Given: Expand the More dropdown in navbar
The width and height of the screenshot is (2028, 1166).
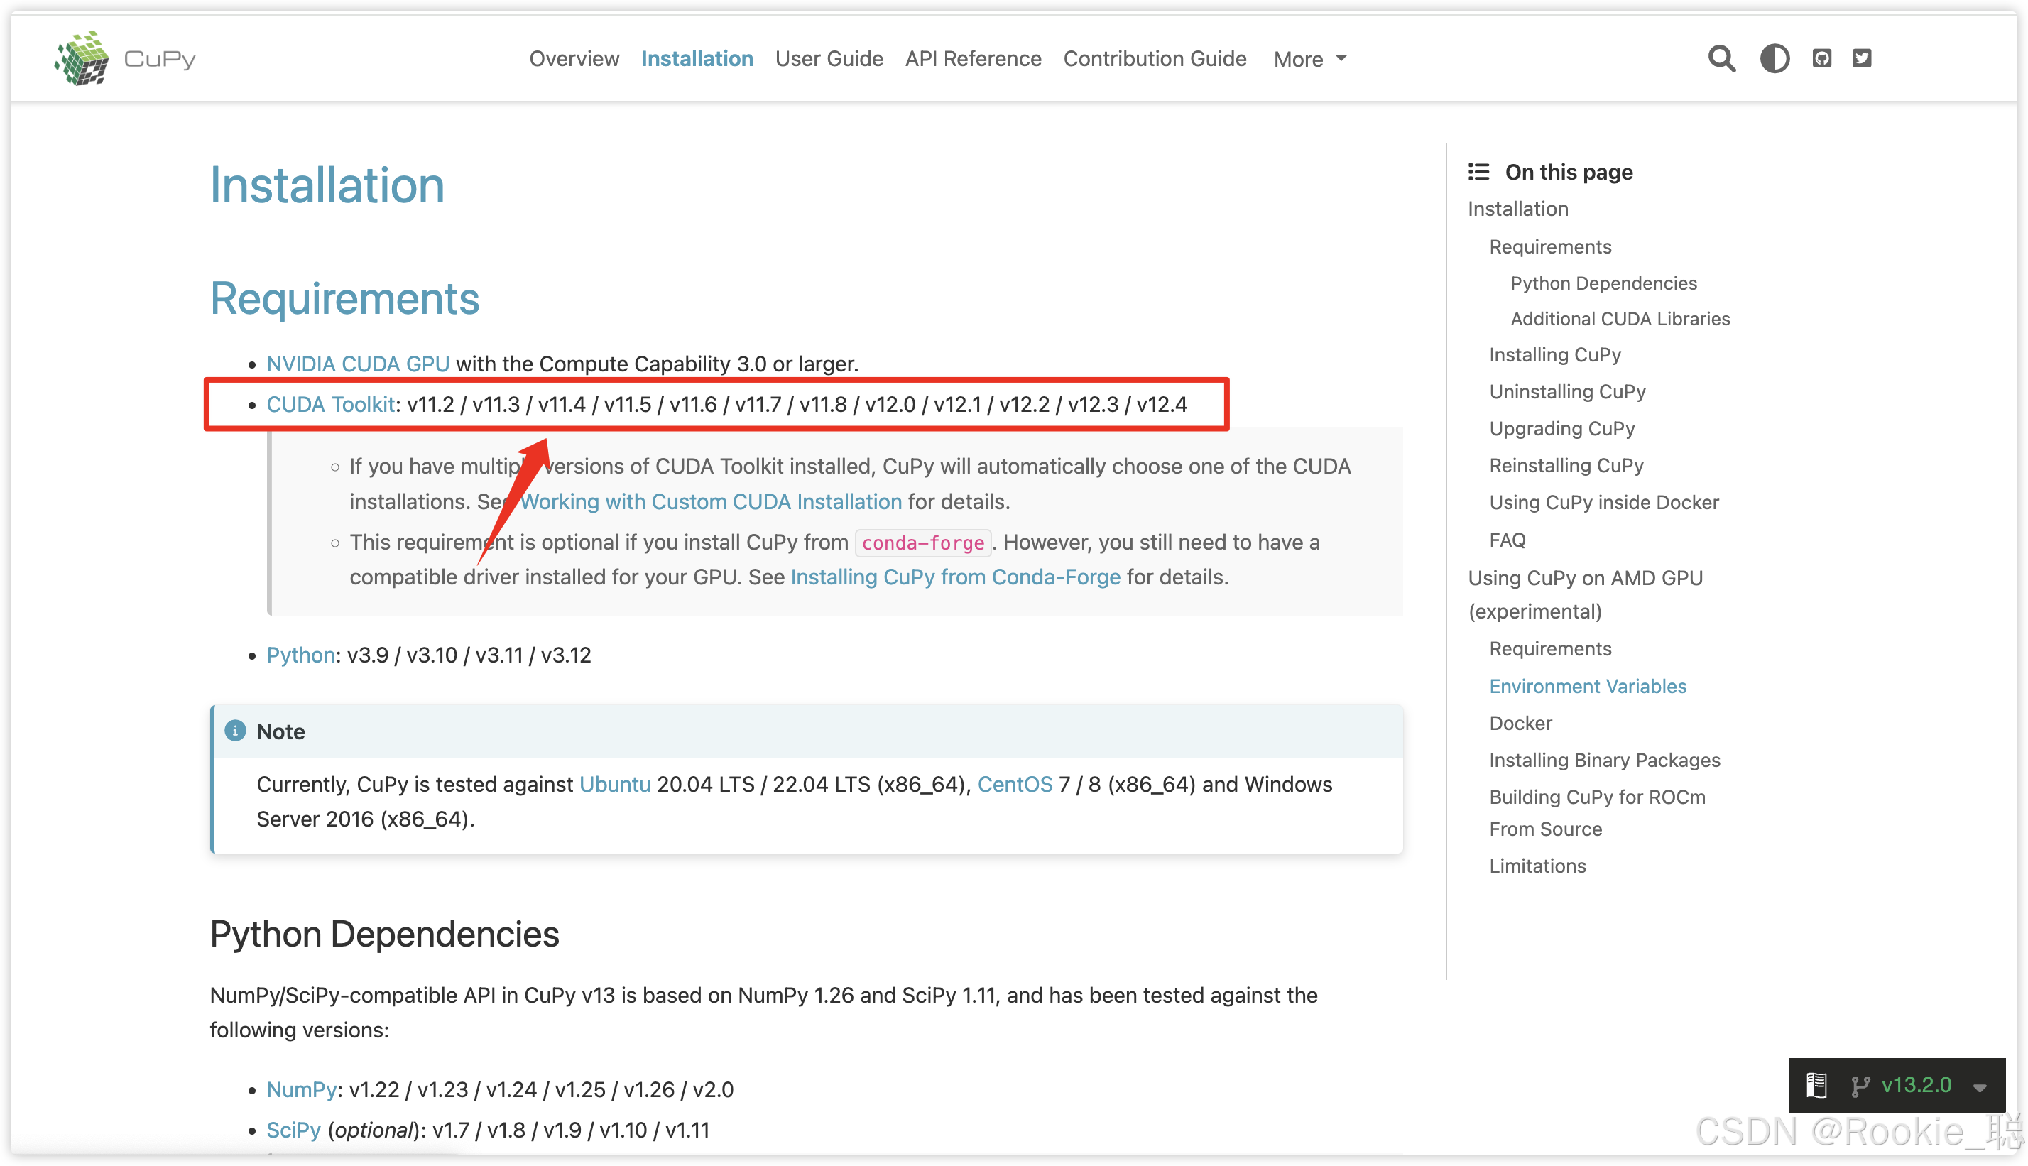Looking at the screenshot, I should [x=1310, y=59].
